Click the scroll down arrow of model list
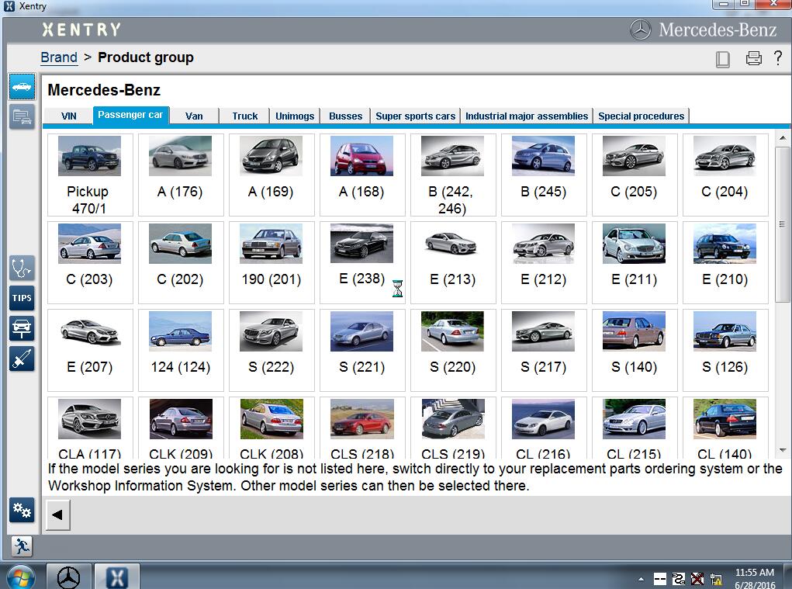The height and width of the screenshot is (589, 792). [x=783, y=450]
